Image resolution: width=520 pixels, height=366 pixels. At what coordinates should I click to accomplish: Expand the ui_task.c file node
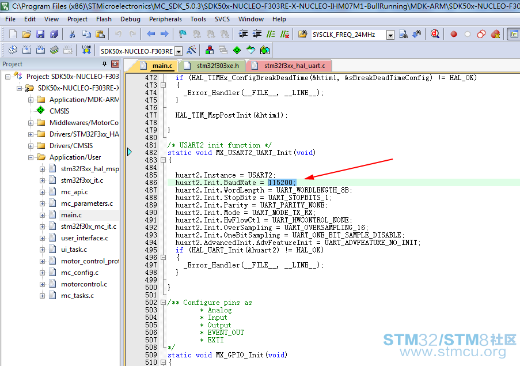tap(42, 250)
